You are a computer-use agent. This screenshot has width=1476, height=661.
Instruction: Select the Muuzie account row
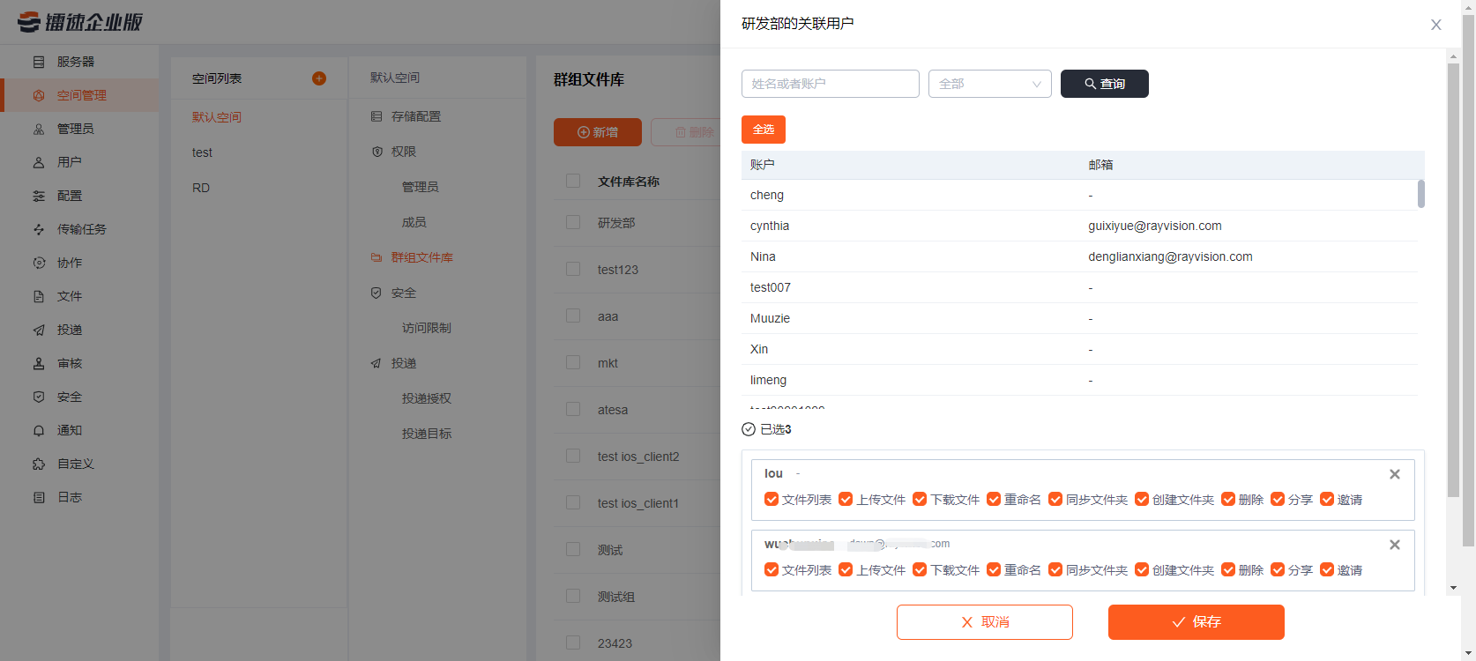(1079, 318)
